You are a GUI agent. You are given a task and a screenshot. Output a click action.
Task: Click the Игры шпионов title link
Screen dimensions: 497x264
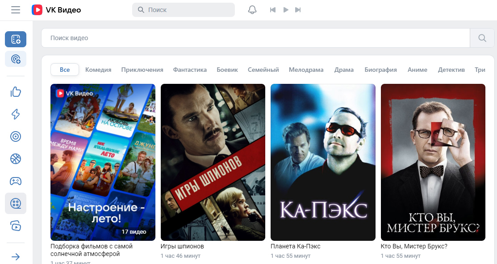click(182, 246)
